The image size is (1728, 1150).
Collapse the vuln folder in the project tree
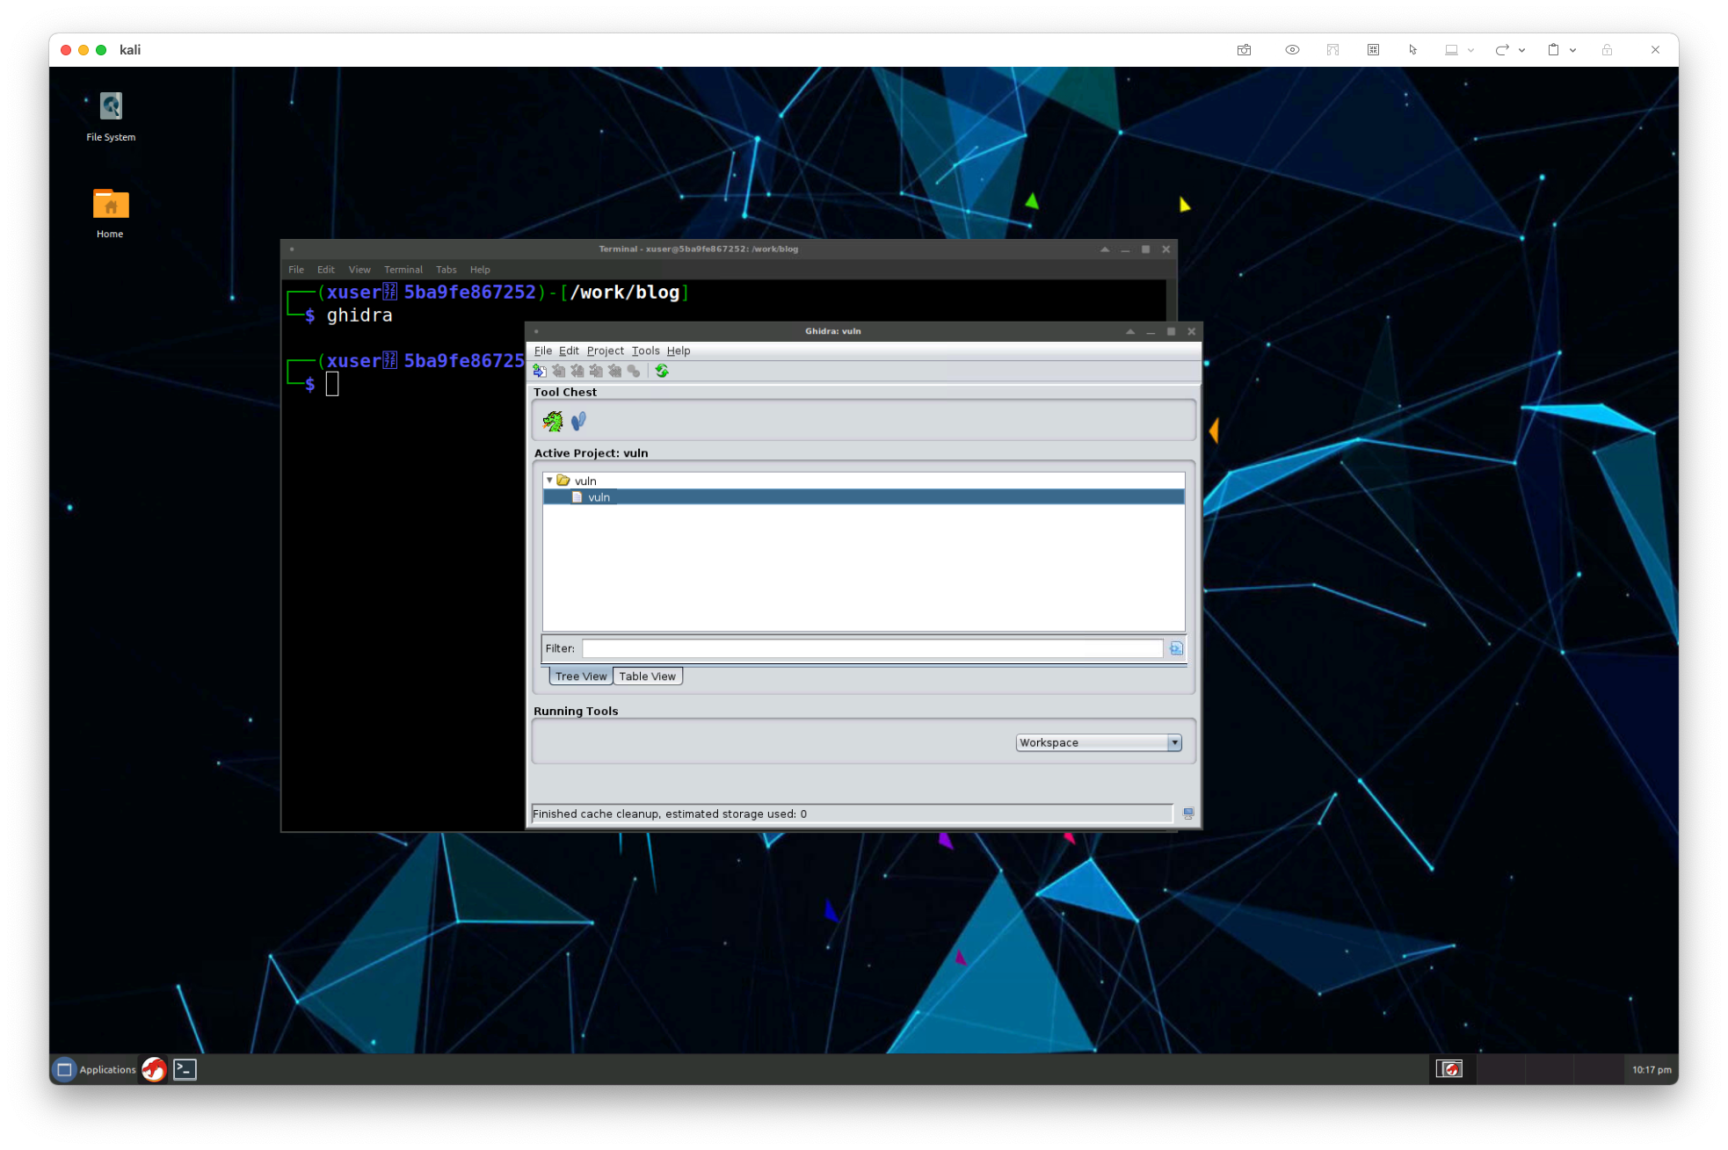[x=550, y=481]
